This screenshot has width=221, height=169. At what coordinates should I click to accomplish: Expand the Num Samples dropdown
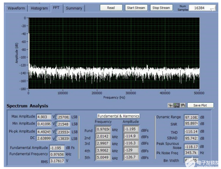pyautogui.click(x=212, y=9)
